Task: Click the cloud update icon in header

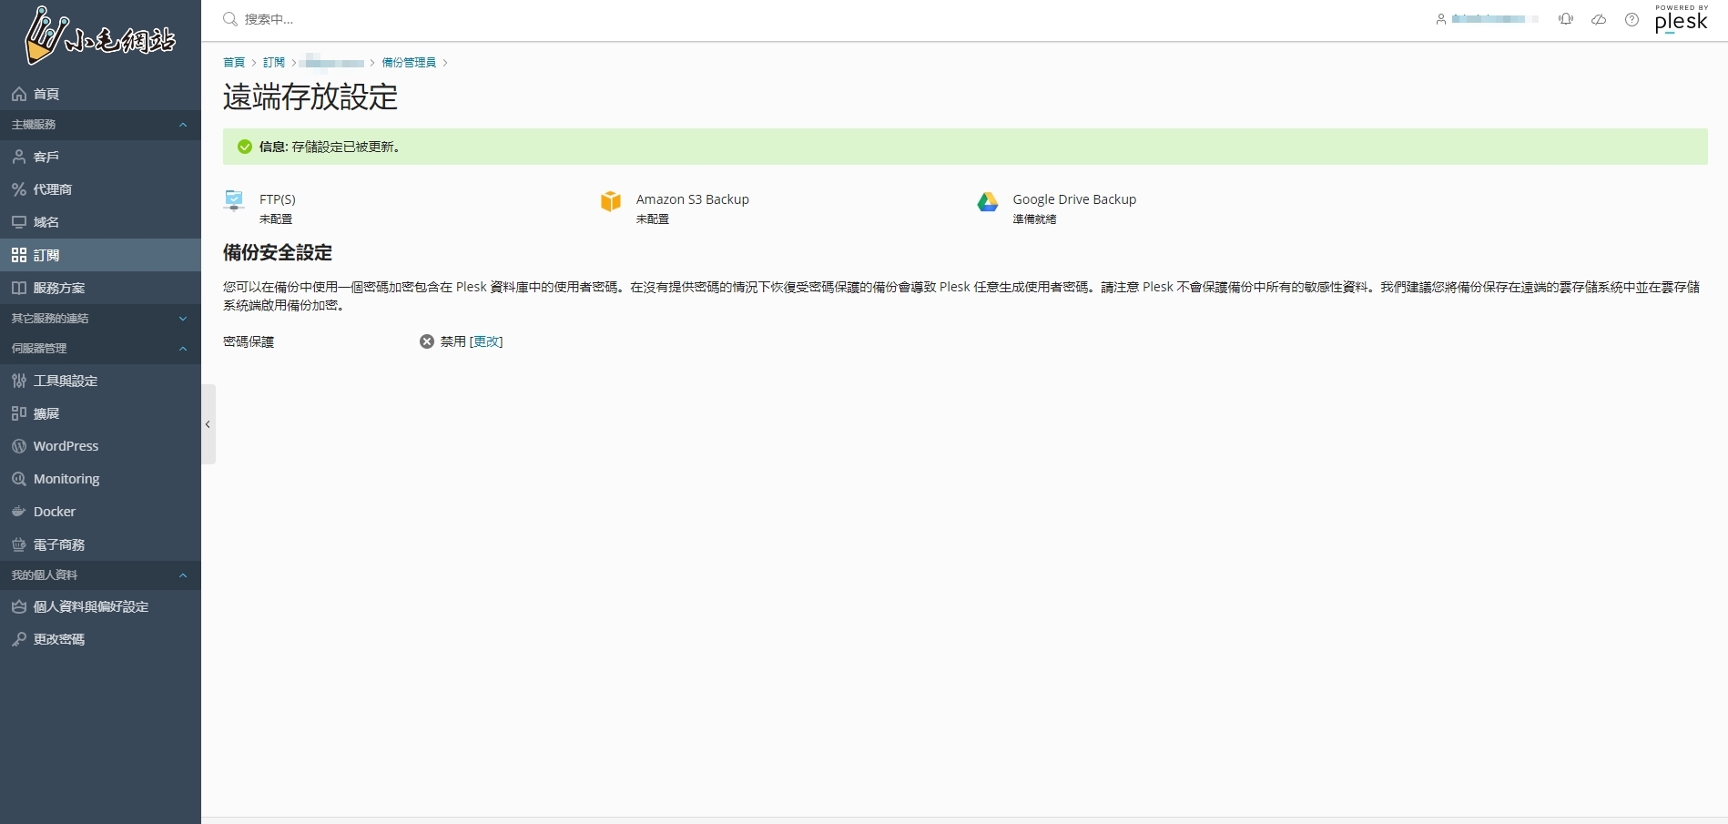Action: click(1599, 19)
